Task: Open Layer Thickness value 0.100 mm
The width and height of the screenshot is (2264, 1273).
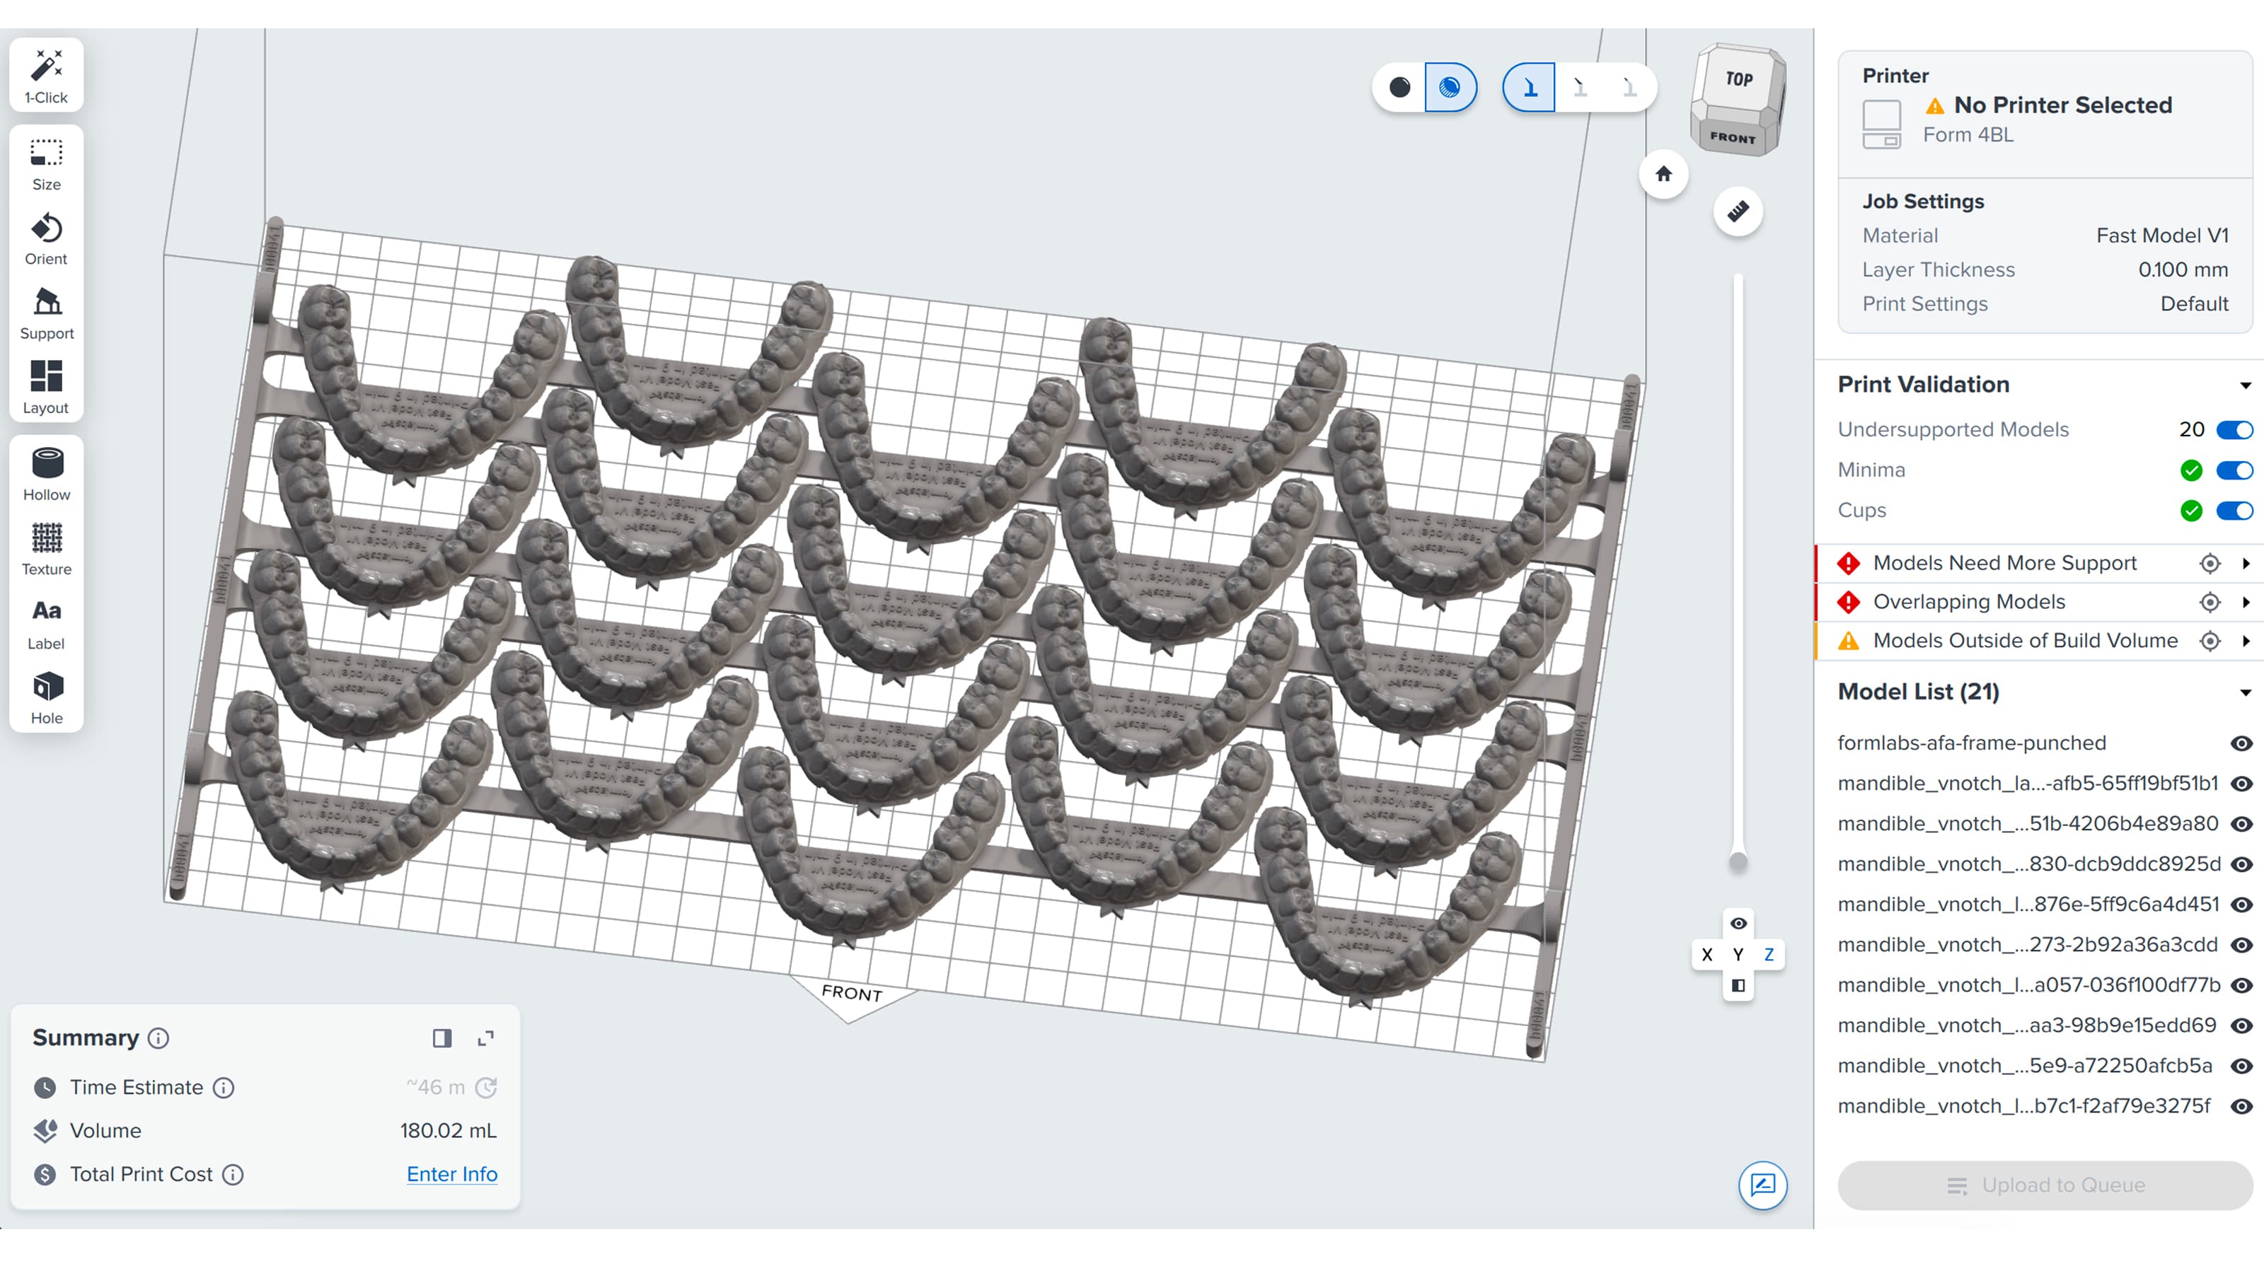Action: click(2183, 269)
